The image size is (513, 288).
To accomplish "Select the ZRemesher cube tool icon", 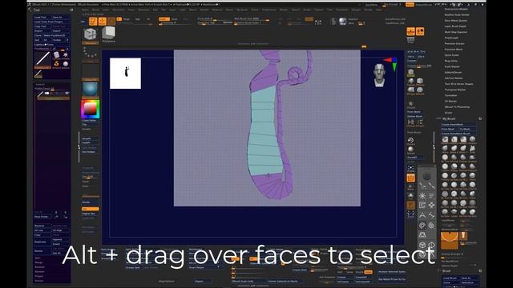I will click(x=90, y=34).
